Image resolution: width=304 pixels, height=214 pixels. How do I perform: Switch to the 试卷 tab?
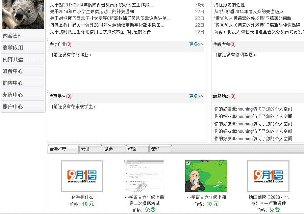tap(113, 149)
